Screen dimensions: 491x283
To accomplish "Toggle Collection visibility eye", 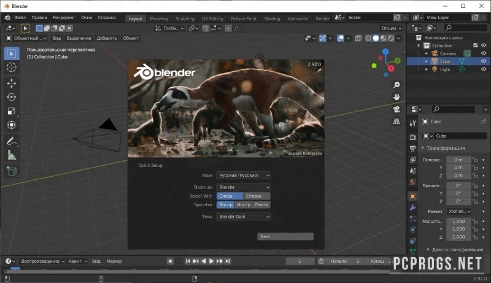I will coord(484,45).
